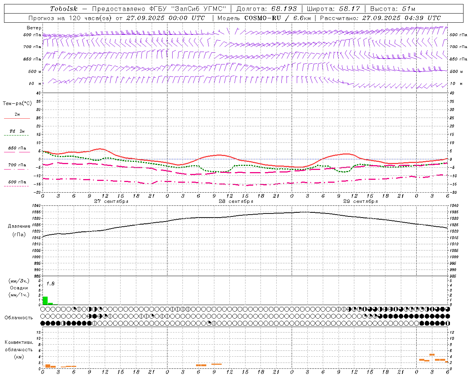Click the Tobolsk station name in header

coord(64,9)
